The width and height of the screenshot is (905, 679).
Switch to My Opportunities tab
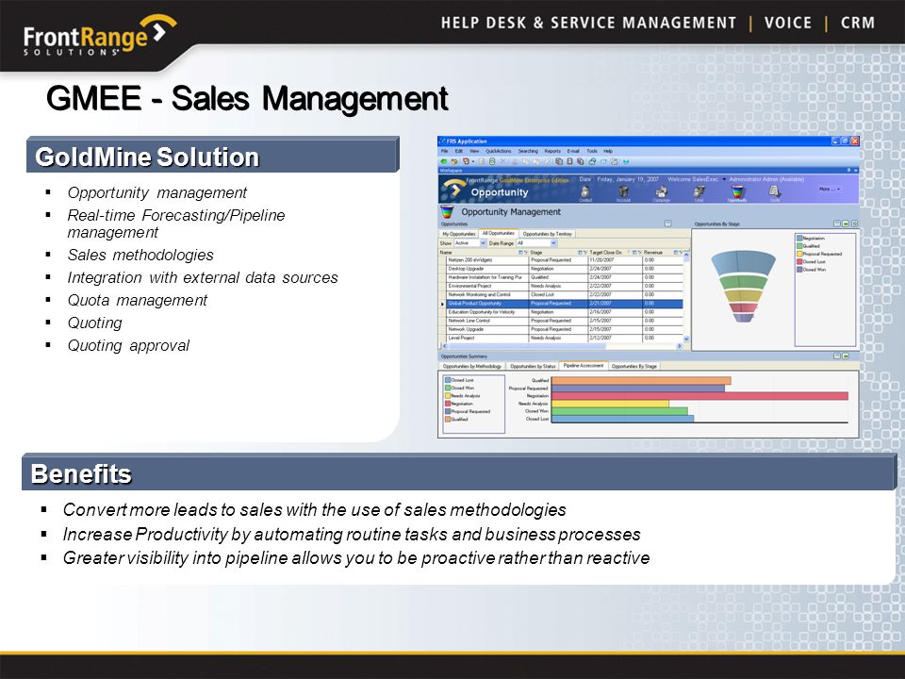459,234
